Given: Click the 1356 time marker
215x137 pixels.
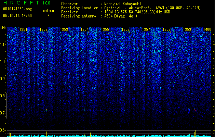Looking at the screenshot, I should pos(125,29).
